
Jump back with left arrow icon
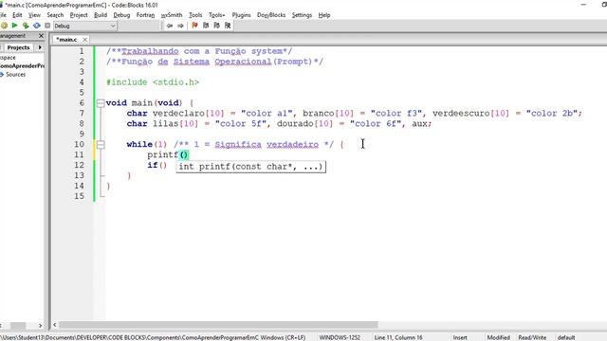click(170, 26)
